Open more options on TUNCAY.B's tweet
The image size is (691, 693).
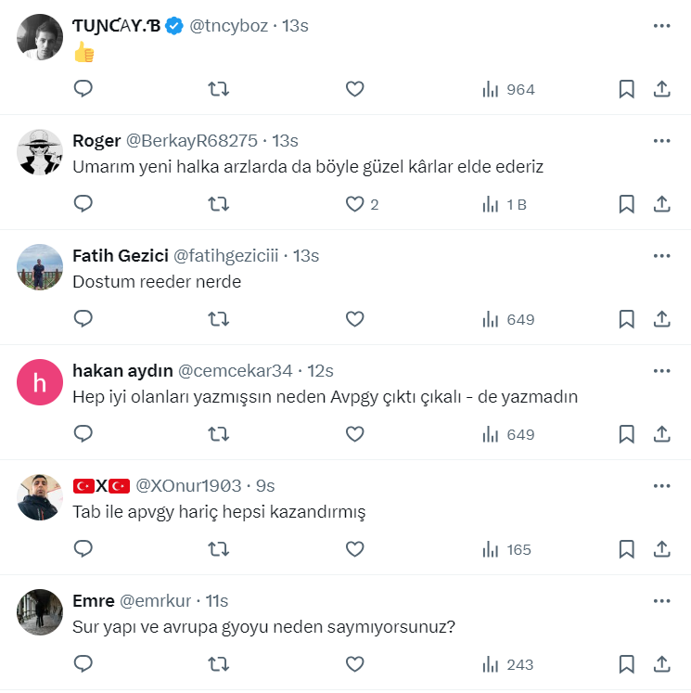coord(661,26)
